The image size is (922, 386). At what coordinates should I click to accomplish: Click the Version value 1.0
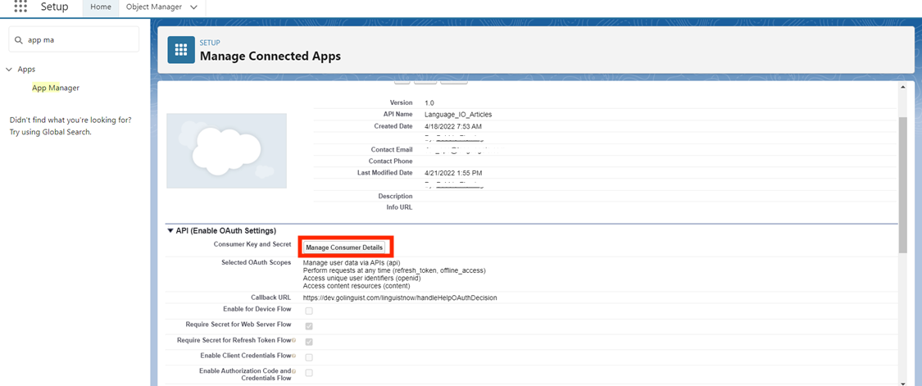pos(429,102)
